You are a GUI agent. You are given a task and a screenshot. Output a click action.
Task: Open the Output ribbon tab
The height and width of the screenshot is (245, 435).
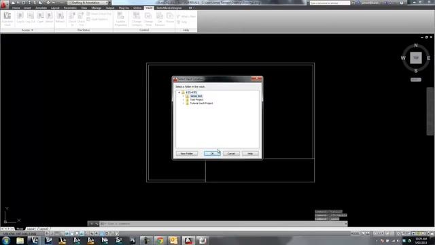[110, 7]
